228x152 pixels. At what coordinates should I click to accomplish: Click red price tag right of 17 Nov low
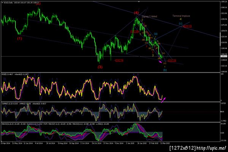119,60
